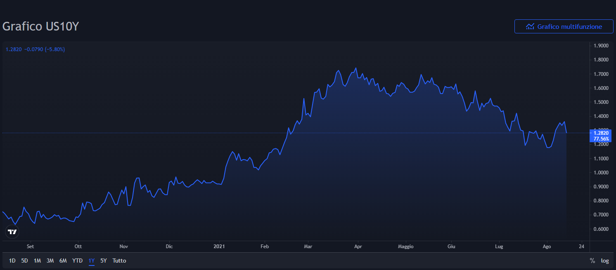
Task: Click the TradingView logo icon
Action: click(12, 232)
